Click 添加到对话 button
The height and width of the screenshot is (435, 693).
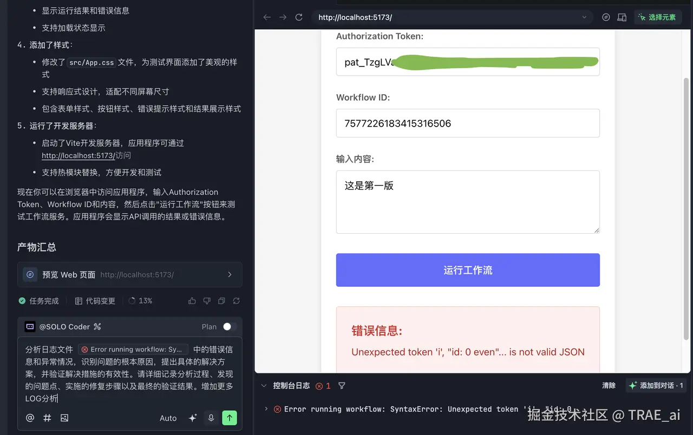coord(656,386)
